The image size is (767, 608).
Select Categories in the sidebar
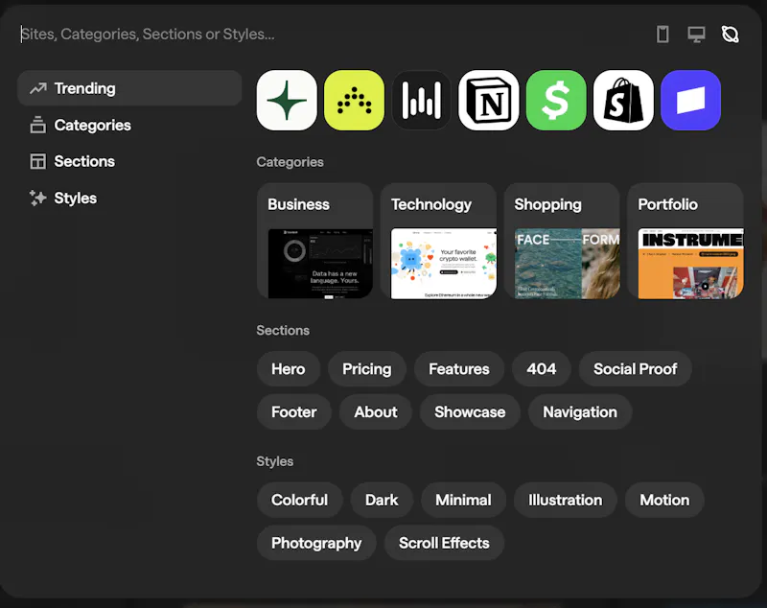pos(129,126)
